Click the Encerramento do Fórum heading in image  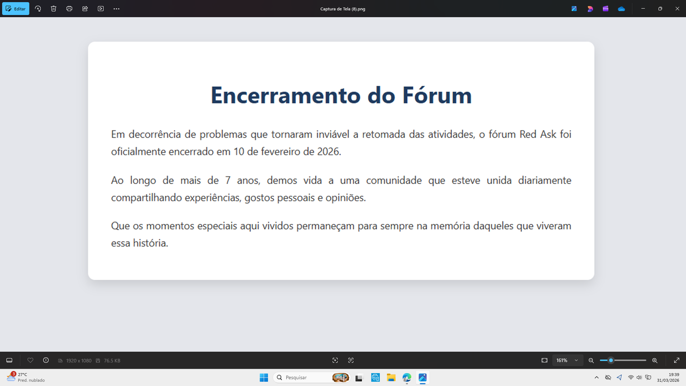pyautogui.click(x=341, y=95)
